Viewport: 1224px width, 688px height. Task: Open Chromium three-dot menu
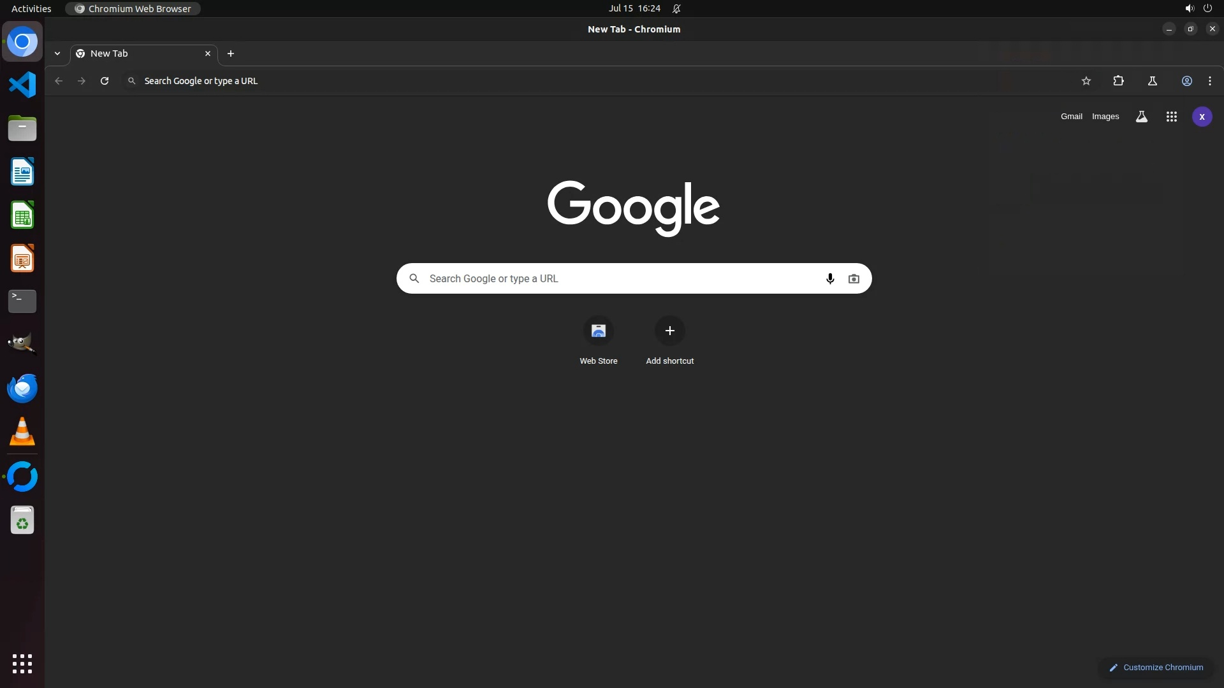(1209, 81)
